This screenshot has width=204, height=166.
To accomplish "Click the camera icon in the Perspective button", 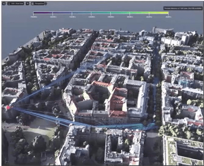I will [x=33, y=4].
